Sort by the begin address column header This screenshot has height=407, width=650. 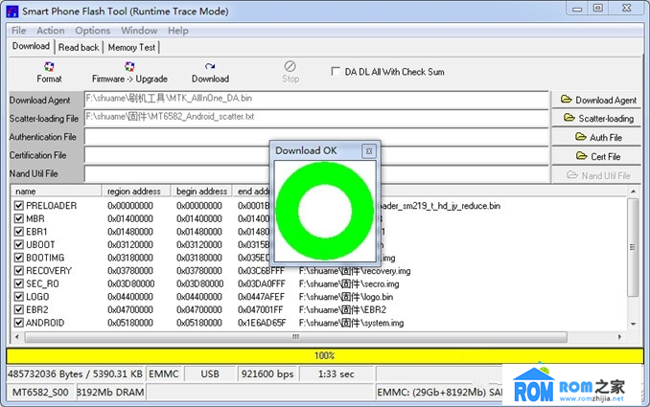[x=201, y=192]
